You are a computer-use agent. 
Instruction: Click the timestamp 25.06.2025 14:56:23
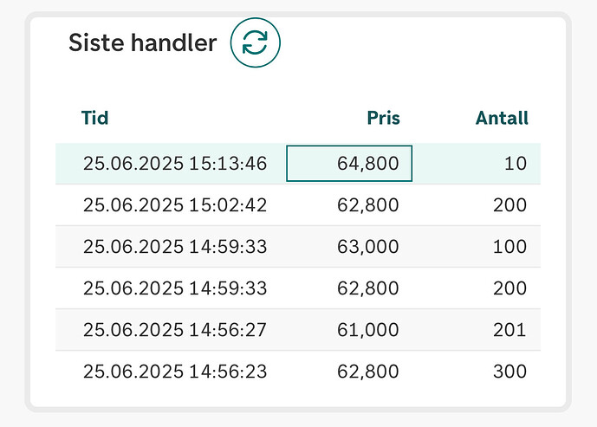pyautogui.click(x=175, y=371)
